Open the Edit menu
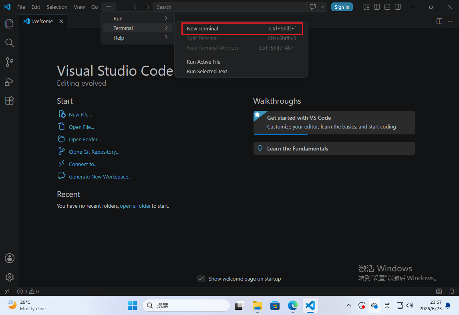The width and height of the screenshot is (459, 315). [36, 7]
